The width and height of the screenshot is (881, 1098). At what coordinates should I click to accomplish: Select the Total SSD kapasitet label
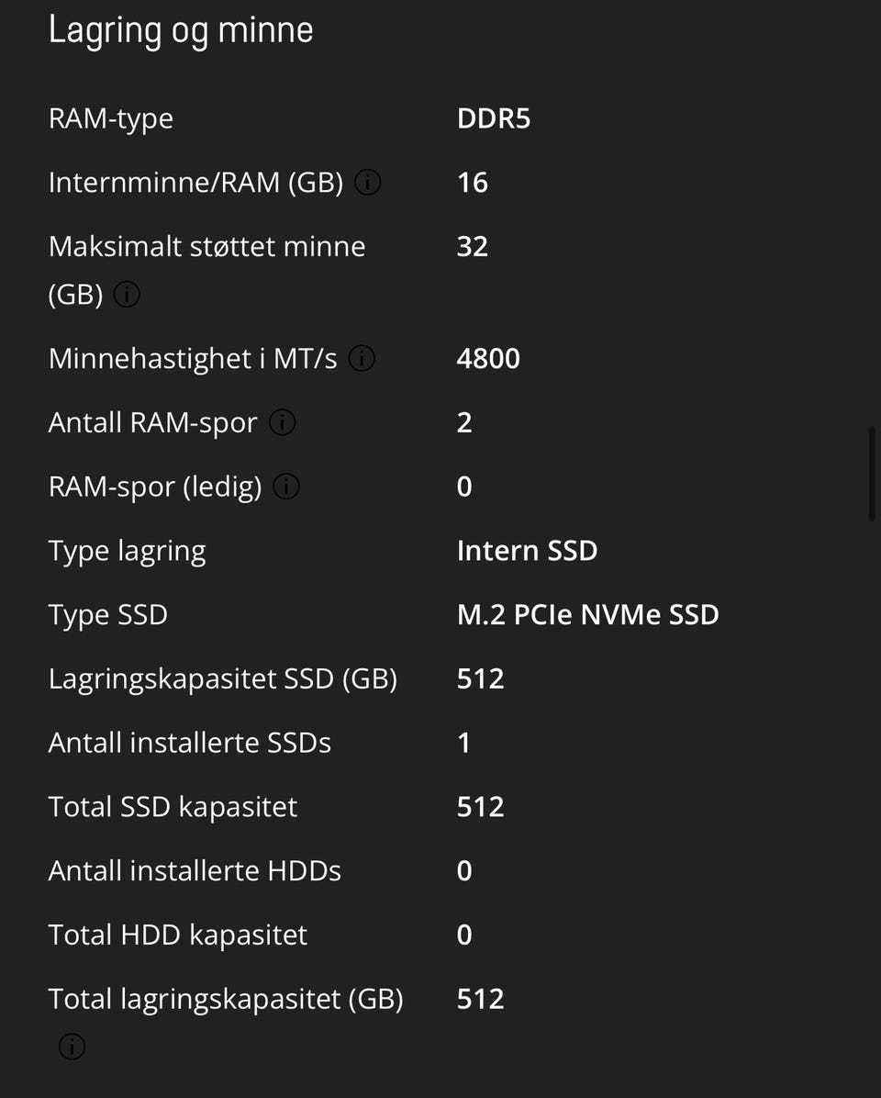click(x=173, y=807)
